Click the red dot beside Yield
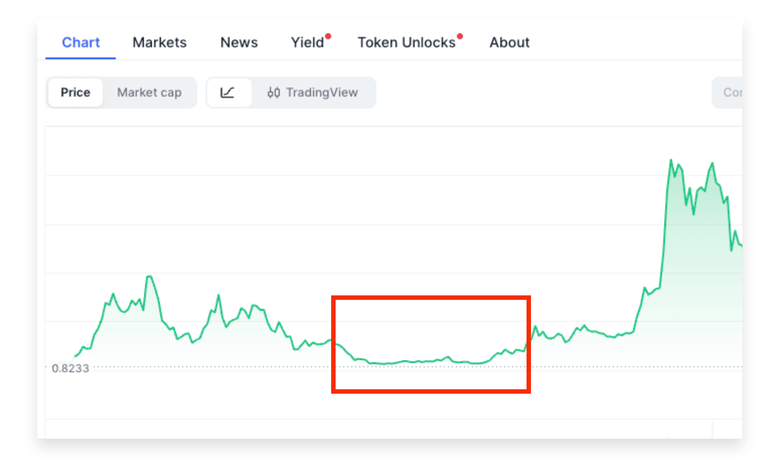The height and width of the screenshot is (468, 770). pyautogui.click(x=328, y=36)
